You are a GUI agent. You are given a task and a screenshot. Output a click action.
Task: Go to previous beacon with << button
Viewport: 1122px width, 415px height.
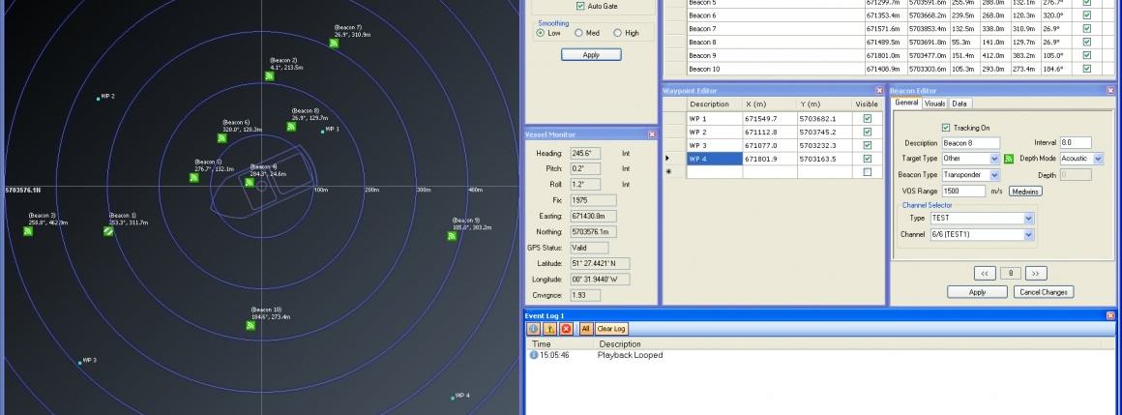985,274
